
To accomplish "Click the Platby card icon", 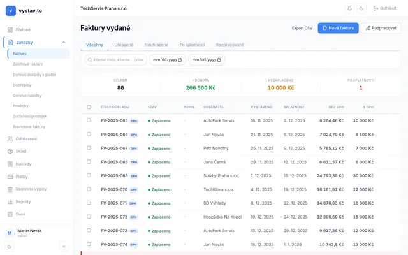I will point(10,177).
